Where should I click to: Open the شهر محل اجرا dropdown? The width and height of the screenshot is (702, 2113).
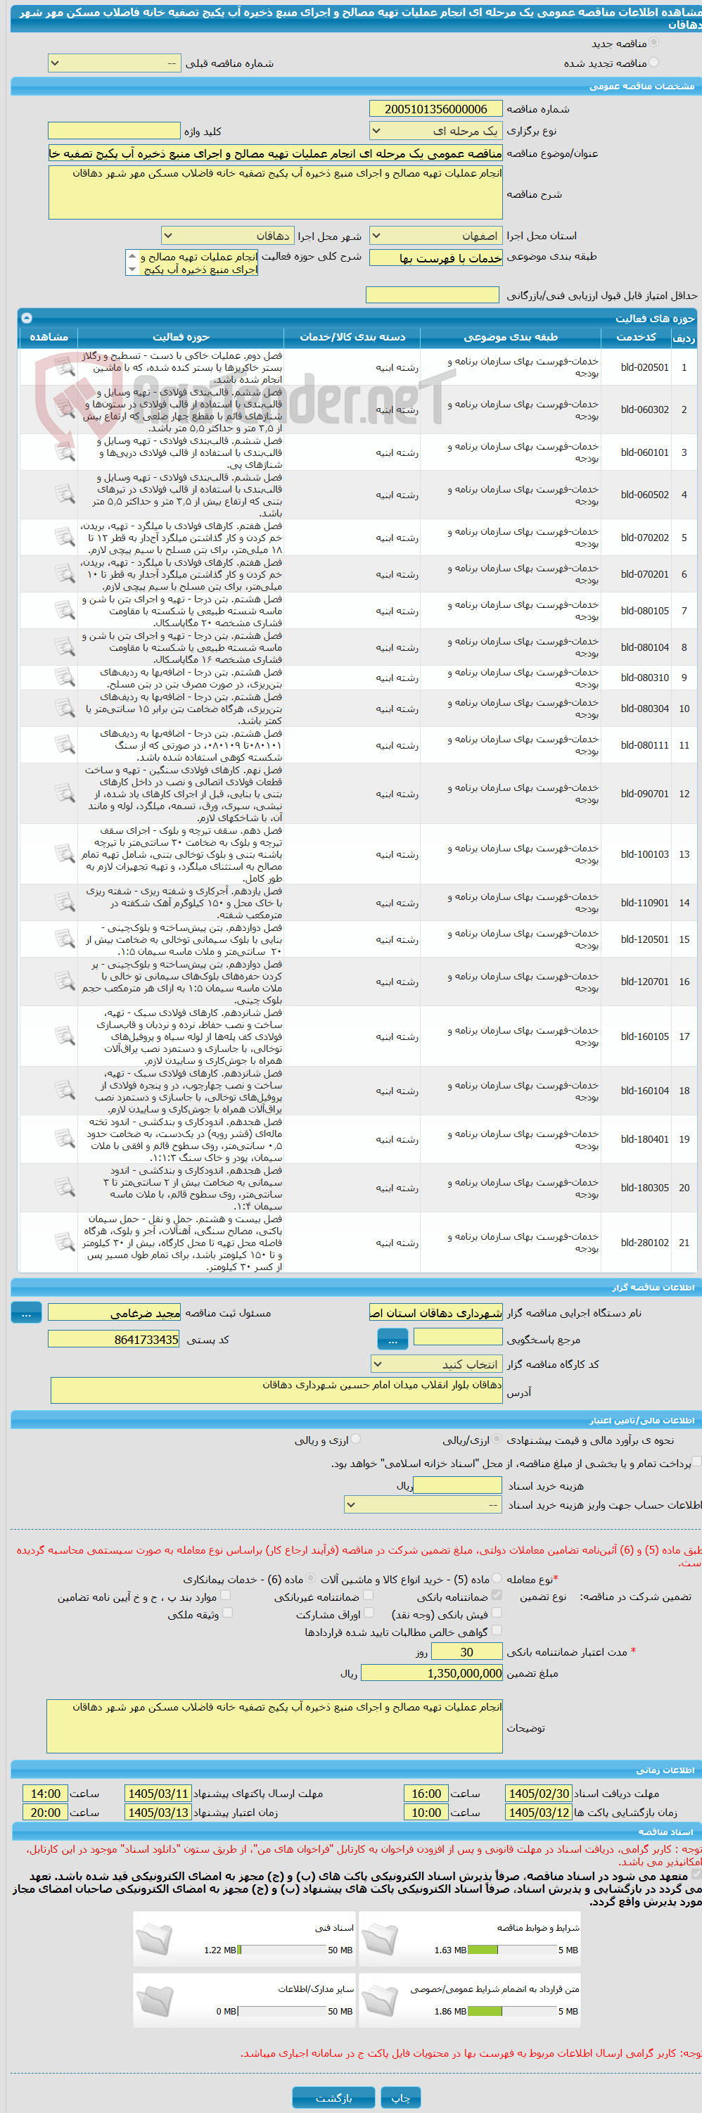[x=226, y=236]
